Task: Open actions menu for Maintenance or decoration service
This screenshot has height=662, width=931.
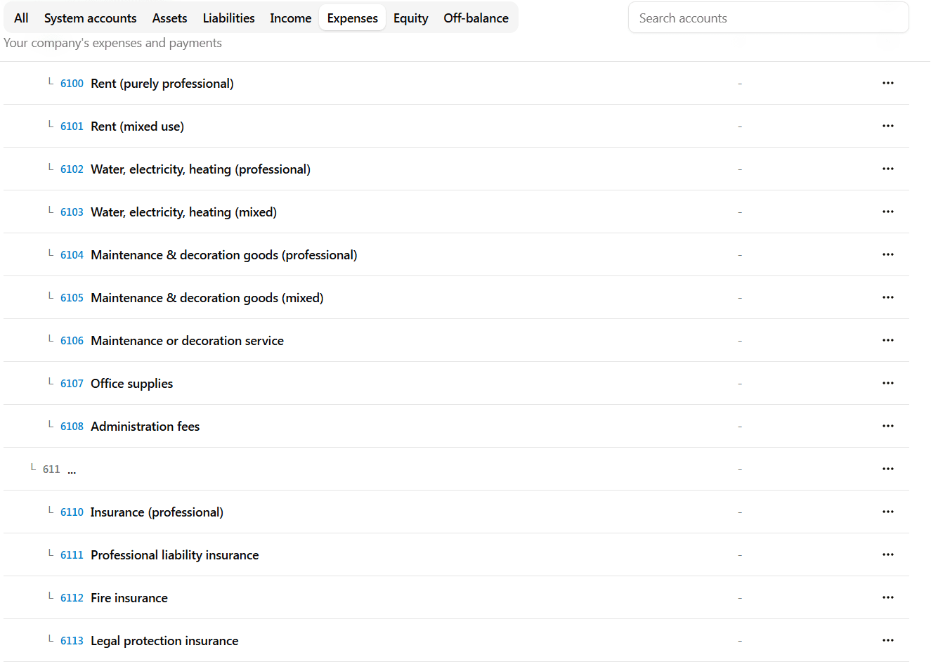Action: [x=887, y=340]
